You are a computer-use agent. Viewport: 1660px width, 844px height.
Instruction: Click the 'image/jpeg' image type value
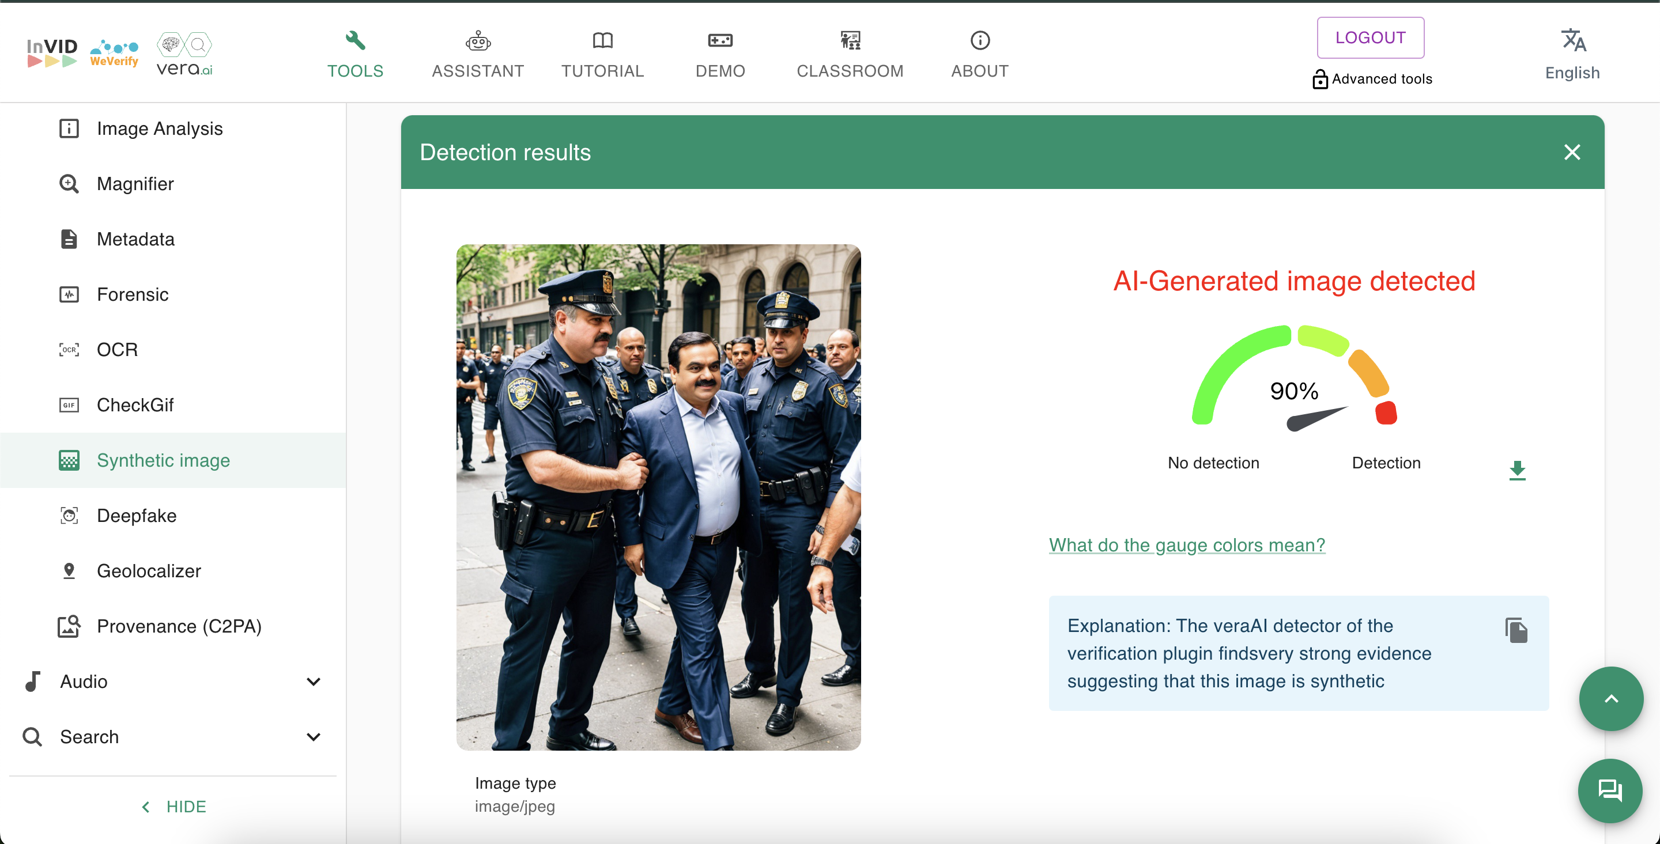tap(514, 807)
